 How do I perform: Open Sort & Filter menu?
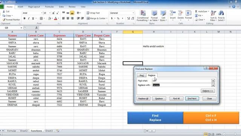pyautogui.click(x=214, y=16)
